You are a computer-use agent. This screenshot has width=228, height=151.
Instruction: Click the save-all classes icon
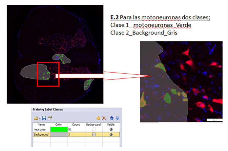coord(49,118)
